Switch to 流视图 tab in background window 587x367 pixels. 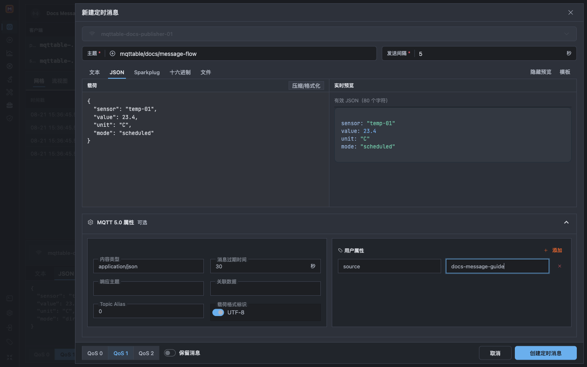point(60,81)
